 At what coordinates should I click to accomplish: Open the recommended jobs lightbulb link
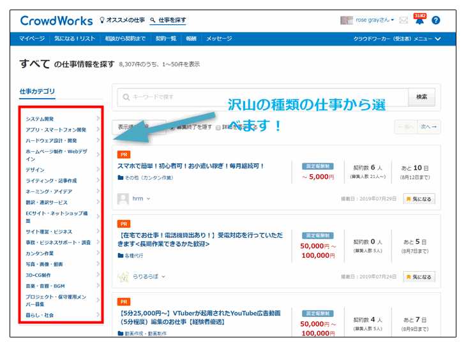click(x=122, y=20)
